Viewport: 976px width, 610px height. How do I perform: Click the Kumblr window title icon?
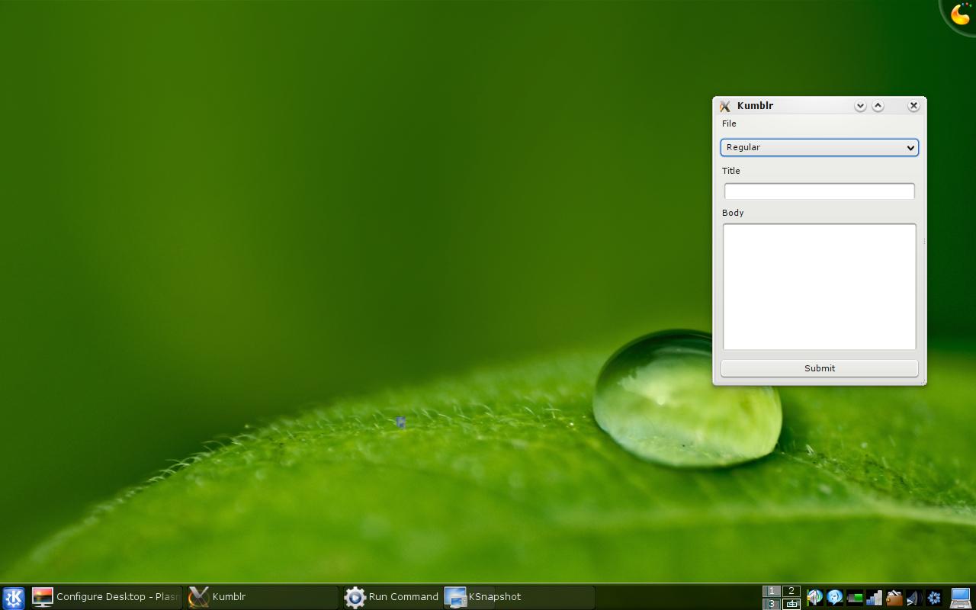coord(725,106)
